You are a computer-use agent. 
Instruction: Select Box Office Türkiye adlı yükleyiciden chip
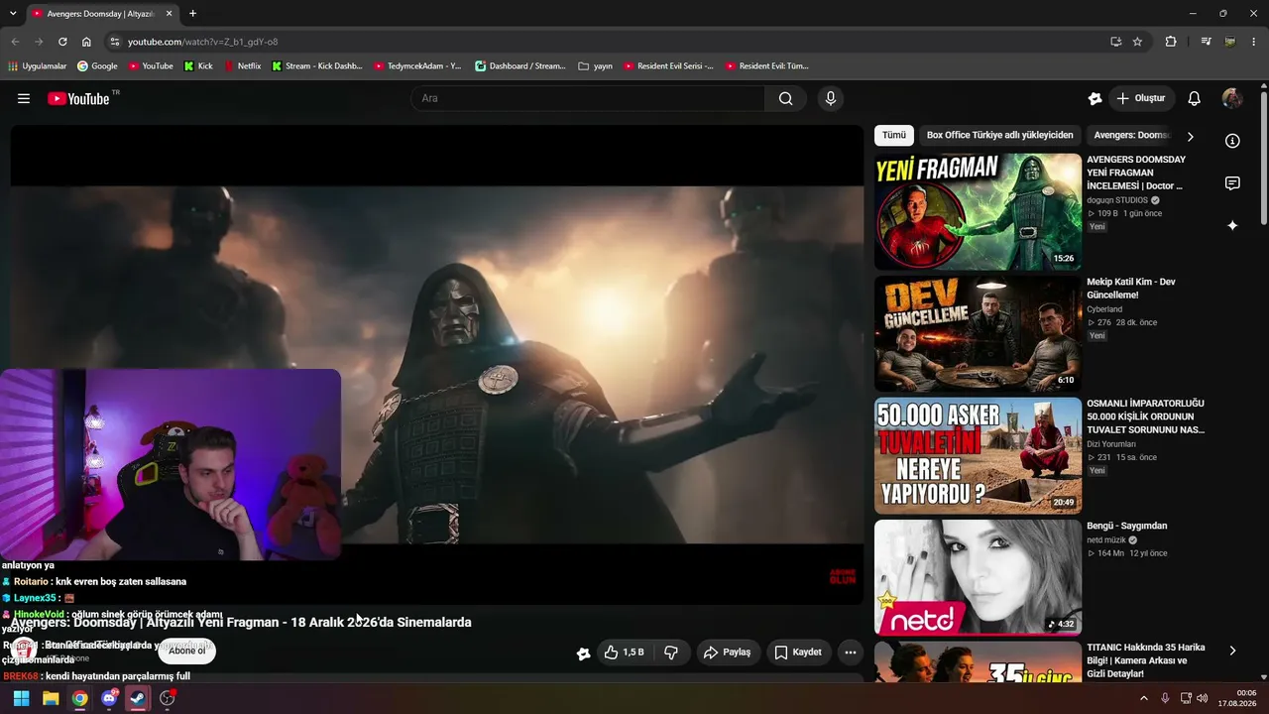pos(1000,135)
